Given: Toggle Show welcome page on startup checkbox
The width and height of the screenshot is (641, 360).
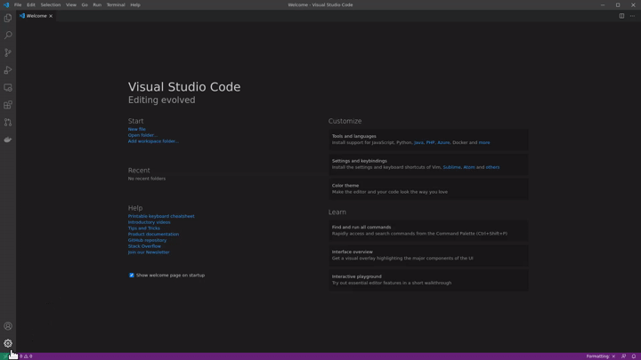Looking at the screenshot, I should (132, 275).
